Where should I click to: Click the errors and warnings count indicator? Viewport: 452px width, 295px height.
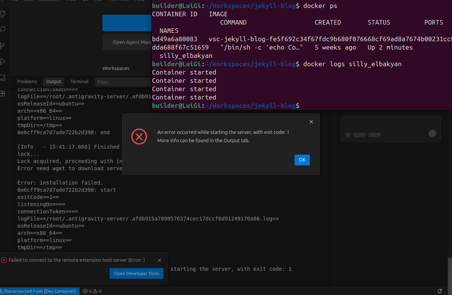[x=92, y=291]
